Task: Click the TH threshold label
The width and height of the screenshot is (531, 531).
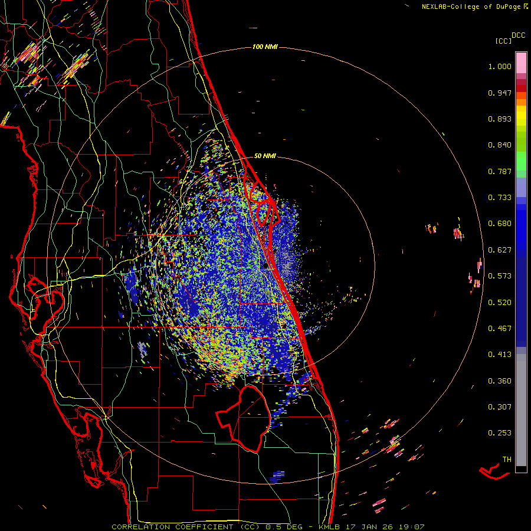Action: 507,460
